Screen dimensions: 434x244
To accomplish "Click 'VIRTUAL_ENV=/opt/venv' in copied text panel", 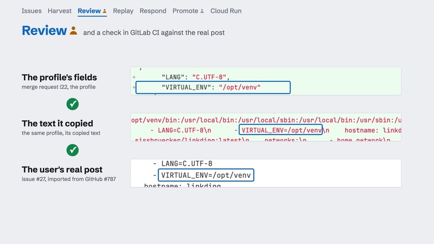I will [x=281, y=130].
